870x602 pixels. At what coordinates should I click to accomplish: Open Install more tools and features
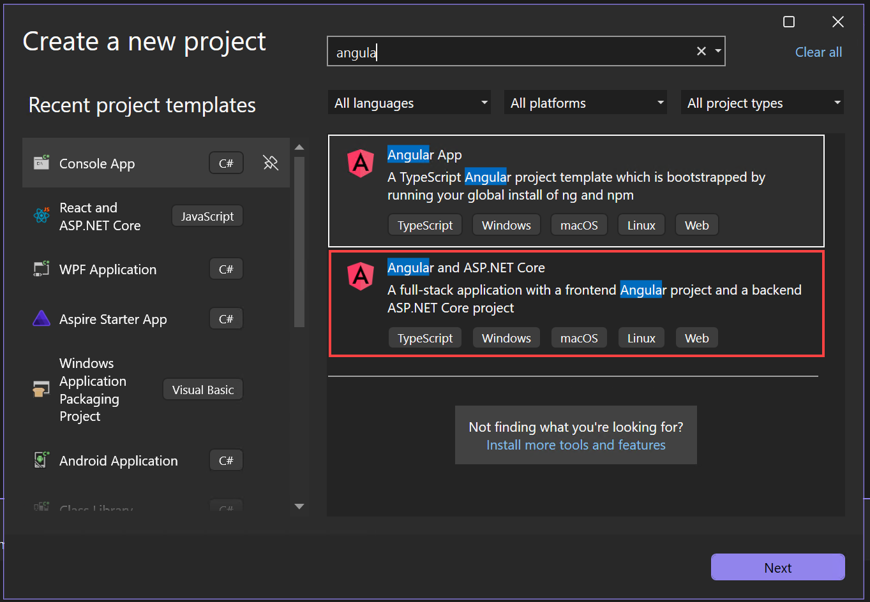[x=575, y=444]
